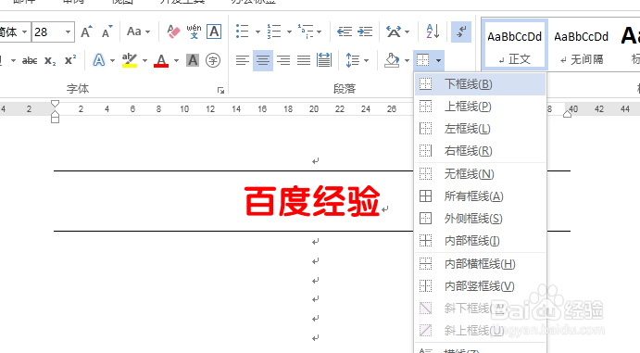The height and width of the screenshot is (353, 640).
Task: Choose 左框线(L) left border
Action: (x=481, y=129)
